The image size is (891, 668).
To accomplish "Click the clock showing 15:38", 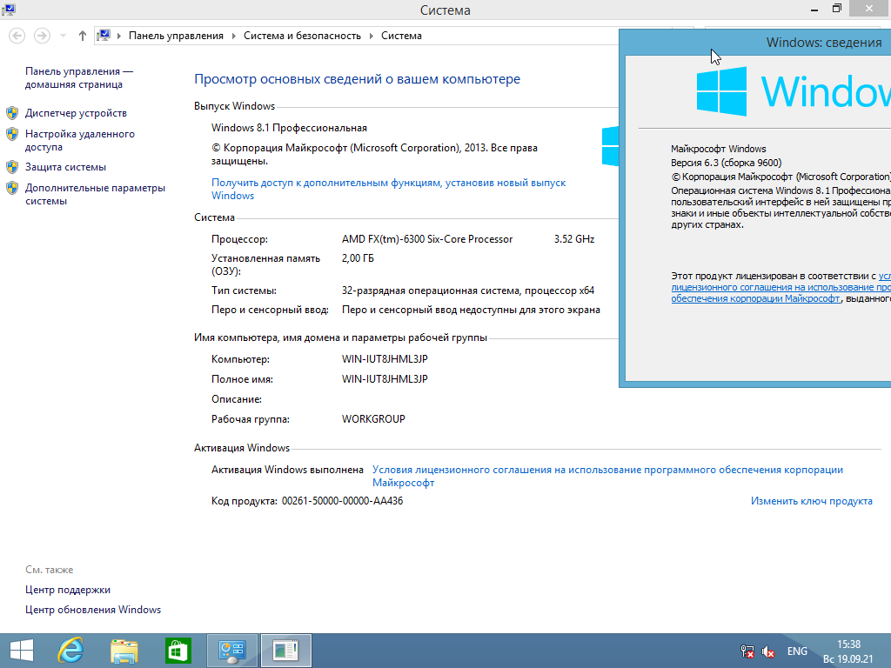I will (848, 645).
